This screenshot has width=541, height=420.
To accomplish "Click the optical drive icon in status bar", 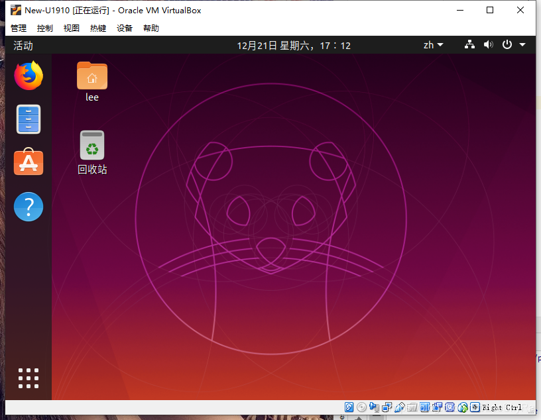I will [362, 406].
